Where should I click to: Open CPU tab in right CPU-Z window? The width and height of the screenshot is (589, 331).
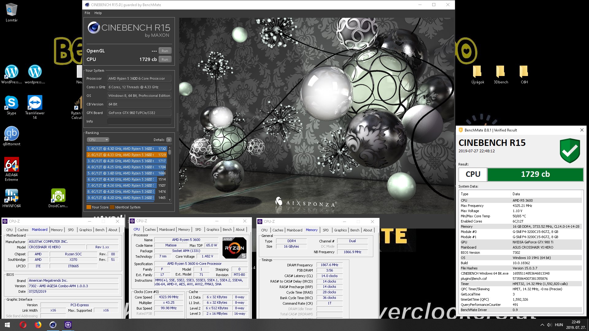tap(264, 230)
